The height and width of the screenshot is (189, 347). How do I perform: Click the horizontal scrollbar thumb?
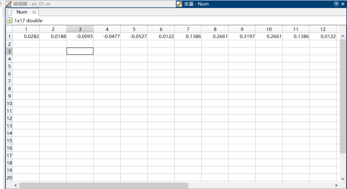[x=104, y=186]
